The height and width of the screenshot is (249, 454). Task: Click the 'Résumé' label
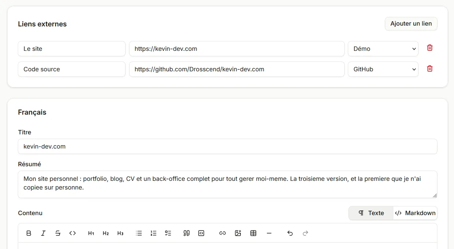30,164
